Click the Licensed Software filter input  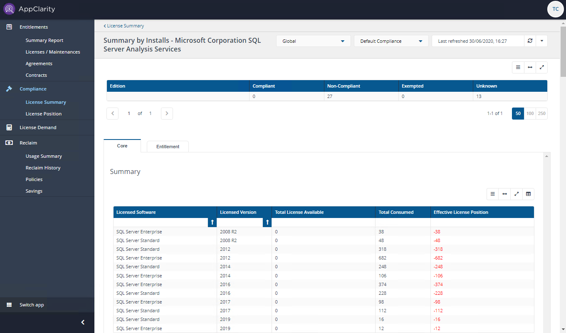tap(161, 223)
